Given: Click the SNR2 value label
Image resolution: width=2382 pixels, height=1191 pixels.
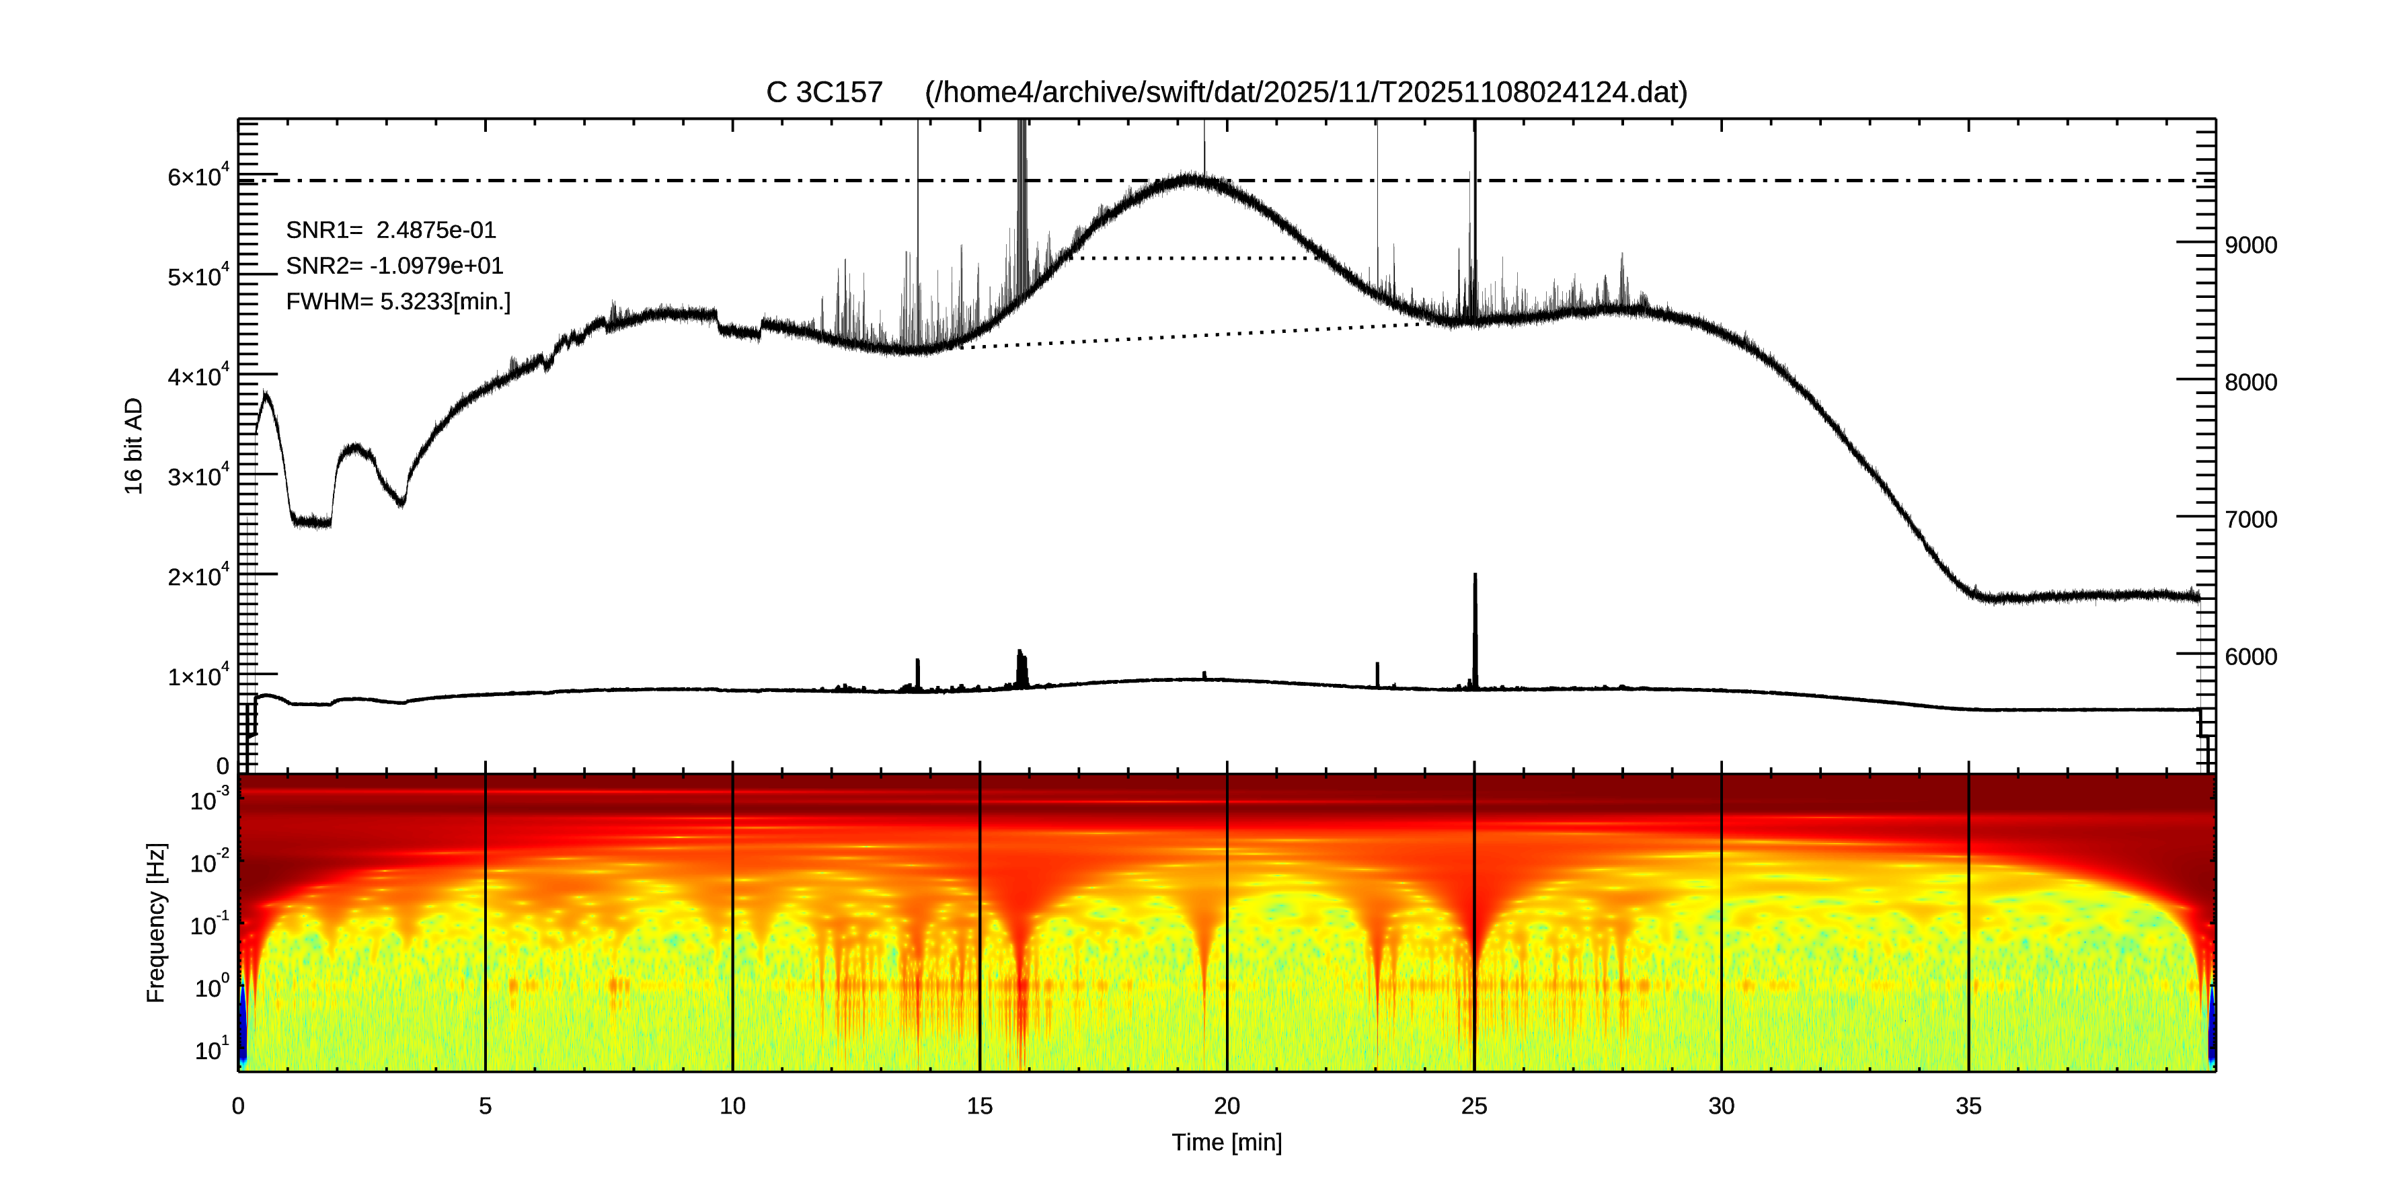Looking at the screenshot, I should pos(394,266).
